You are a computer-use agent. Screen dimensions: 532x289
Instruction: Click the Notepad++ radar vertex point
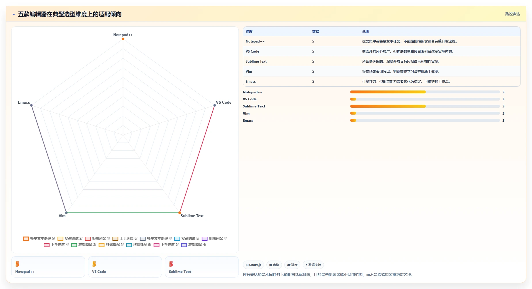(123, 39)
